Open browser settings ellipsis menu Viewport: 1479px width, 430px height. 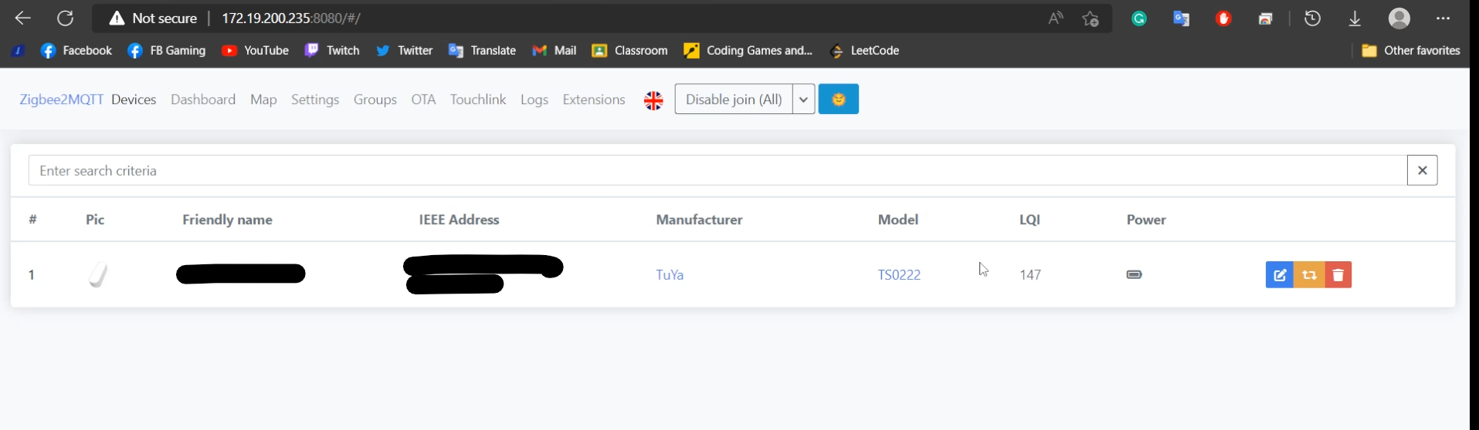1443,18
